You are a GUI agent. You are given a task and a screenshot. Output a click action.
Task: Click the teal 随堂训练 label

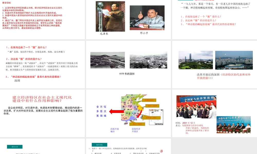click(99, 145)
